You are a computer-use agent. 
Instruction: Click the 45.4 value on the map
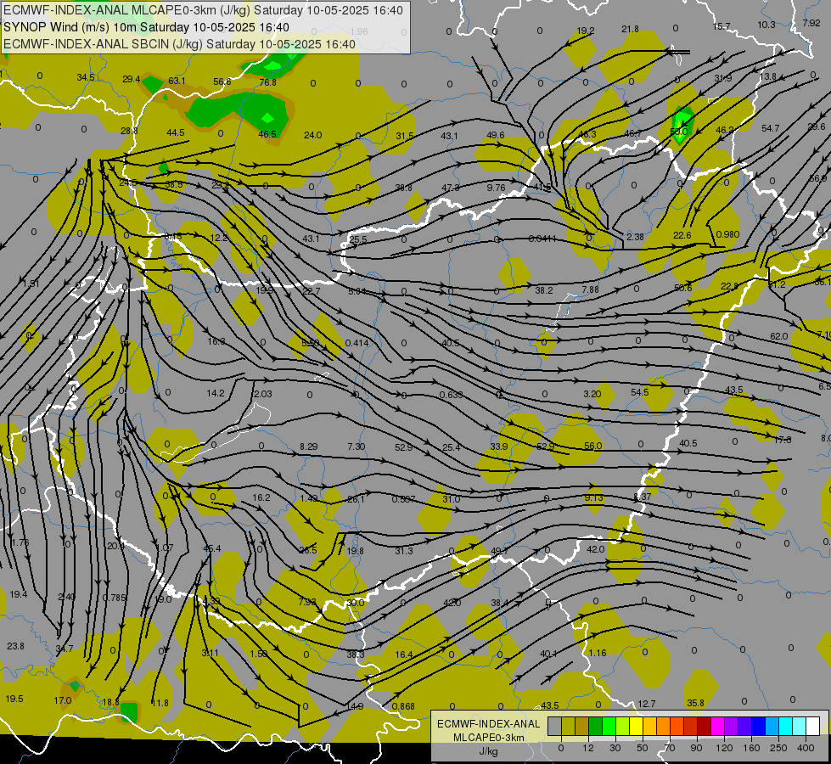click(x=212, y=548)
